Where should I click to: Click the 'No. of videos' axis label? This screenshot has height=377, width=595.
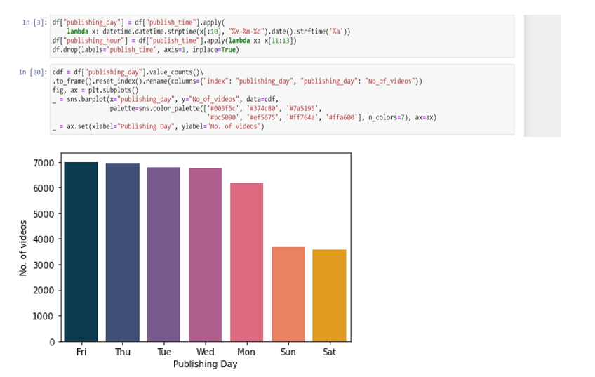point(23,248)
